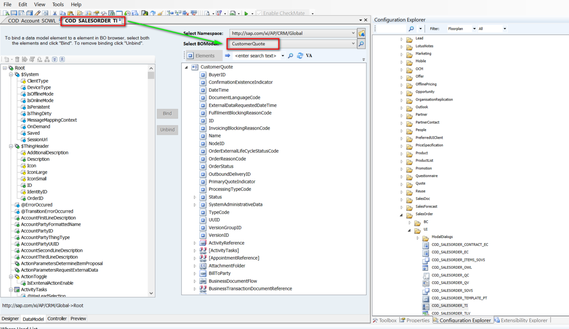Click the hierarchy icon in data model toolbar
Viewport: 569px width, 329px height.
click(x=47, y=59)
